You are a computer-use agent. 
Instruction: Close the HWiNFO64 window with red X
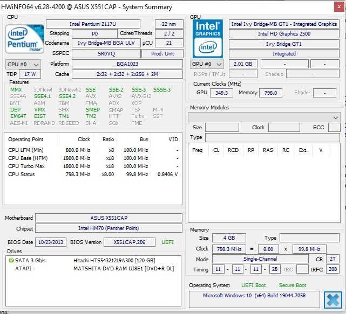[x=339, y=7]
